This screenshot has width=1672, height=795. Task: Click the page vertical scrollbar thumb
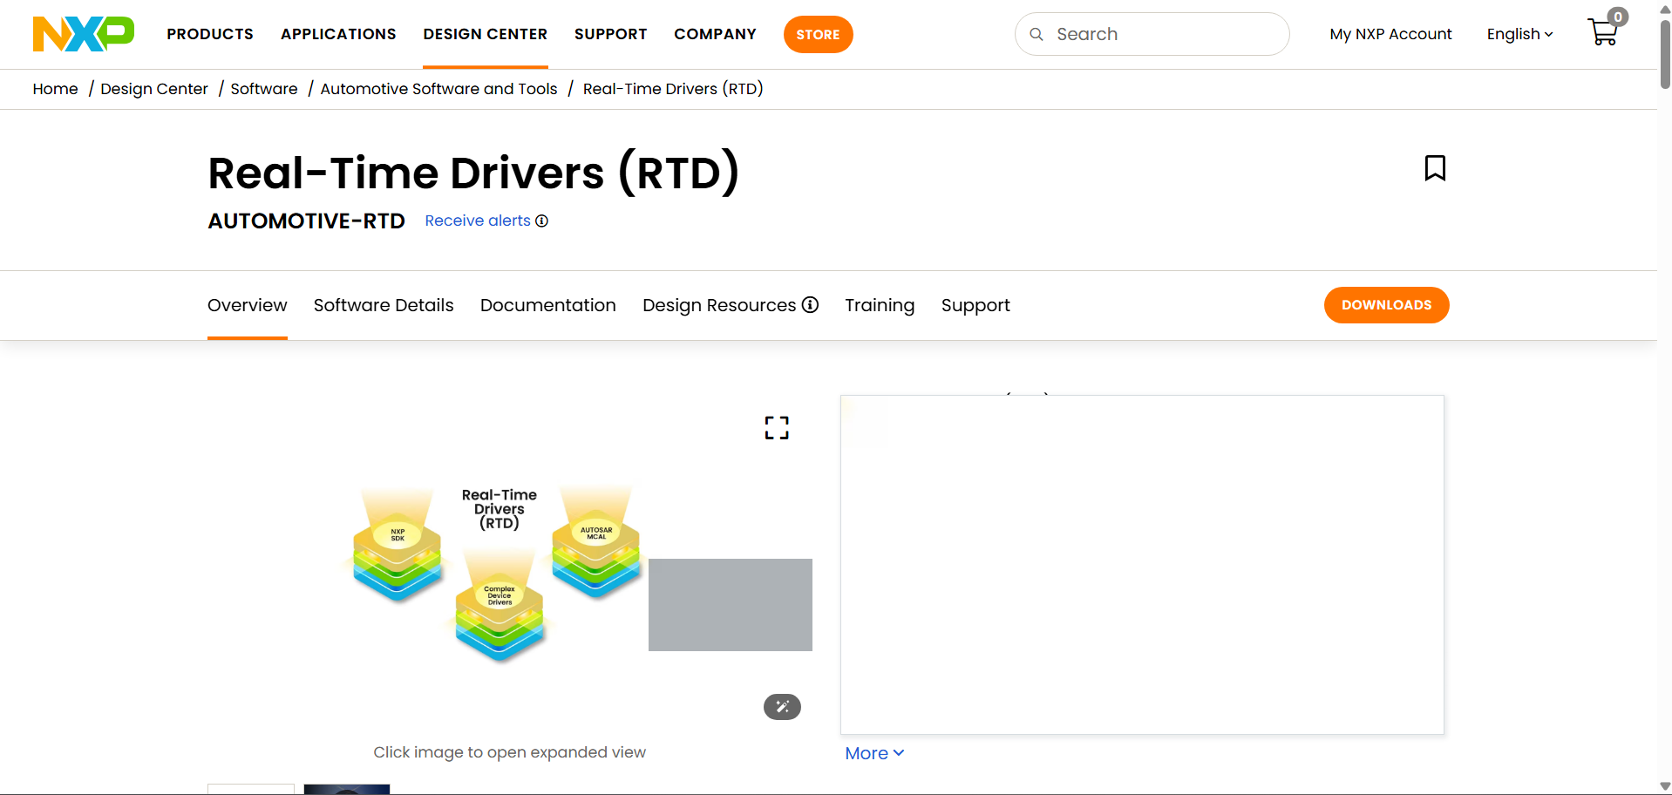coord(1665,52)
